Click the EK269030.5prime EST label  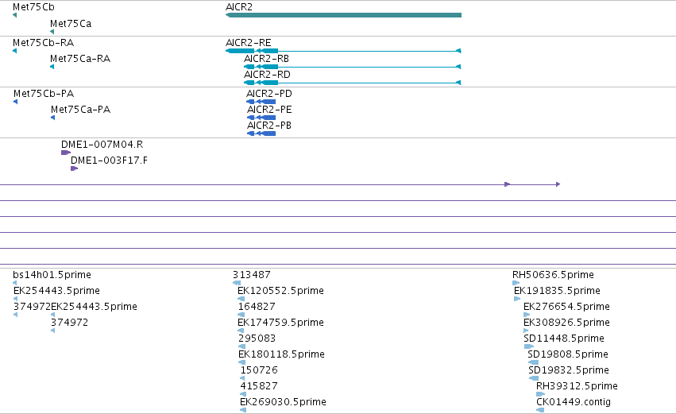[x=283, y=402]
